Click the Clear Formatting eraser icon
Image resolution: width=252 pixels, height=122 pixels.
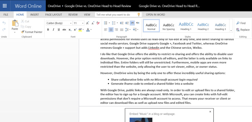click(98, 23)
